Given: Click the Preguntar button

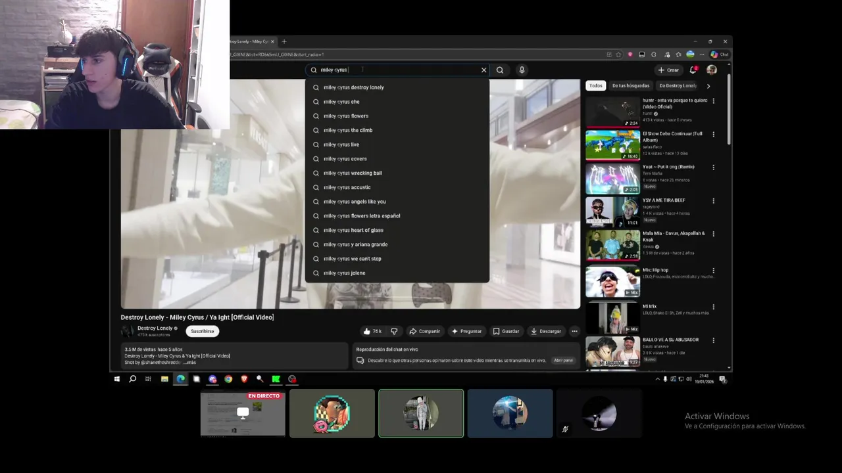Looking at the screenshot, I should point(466,331).
